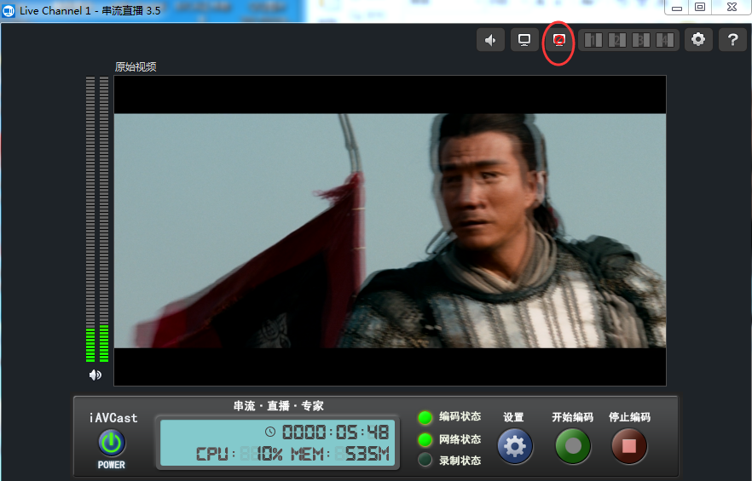752x481 pixels.
Task: Minimize the Live Channel 1 window
Action: pos(677,7)
